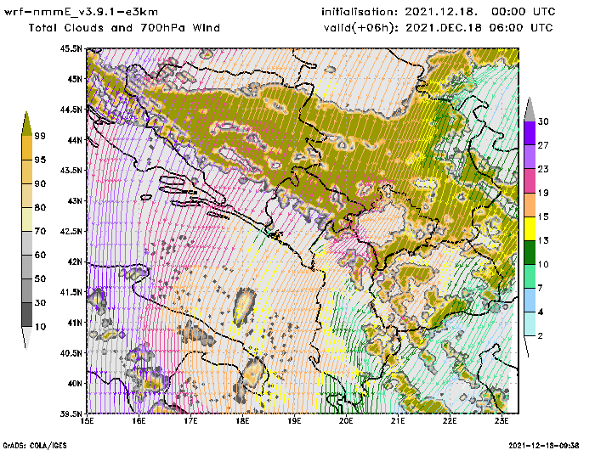Click the '45.5N' latitude label
Viewport: 595px width, 450px height.
71,48
